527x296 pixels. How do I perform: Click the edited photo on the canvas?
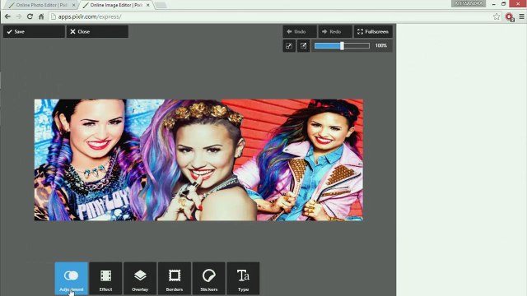198,160
